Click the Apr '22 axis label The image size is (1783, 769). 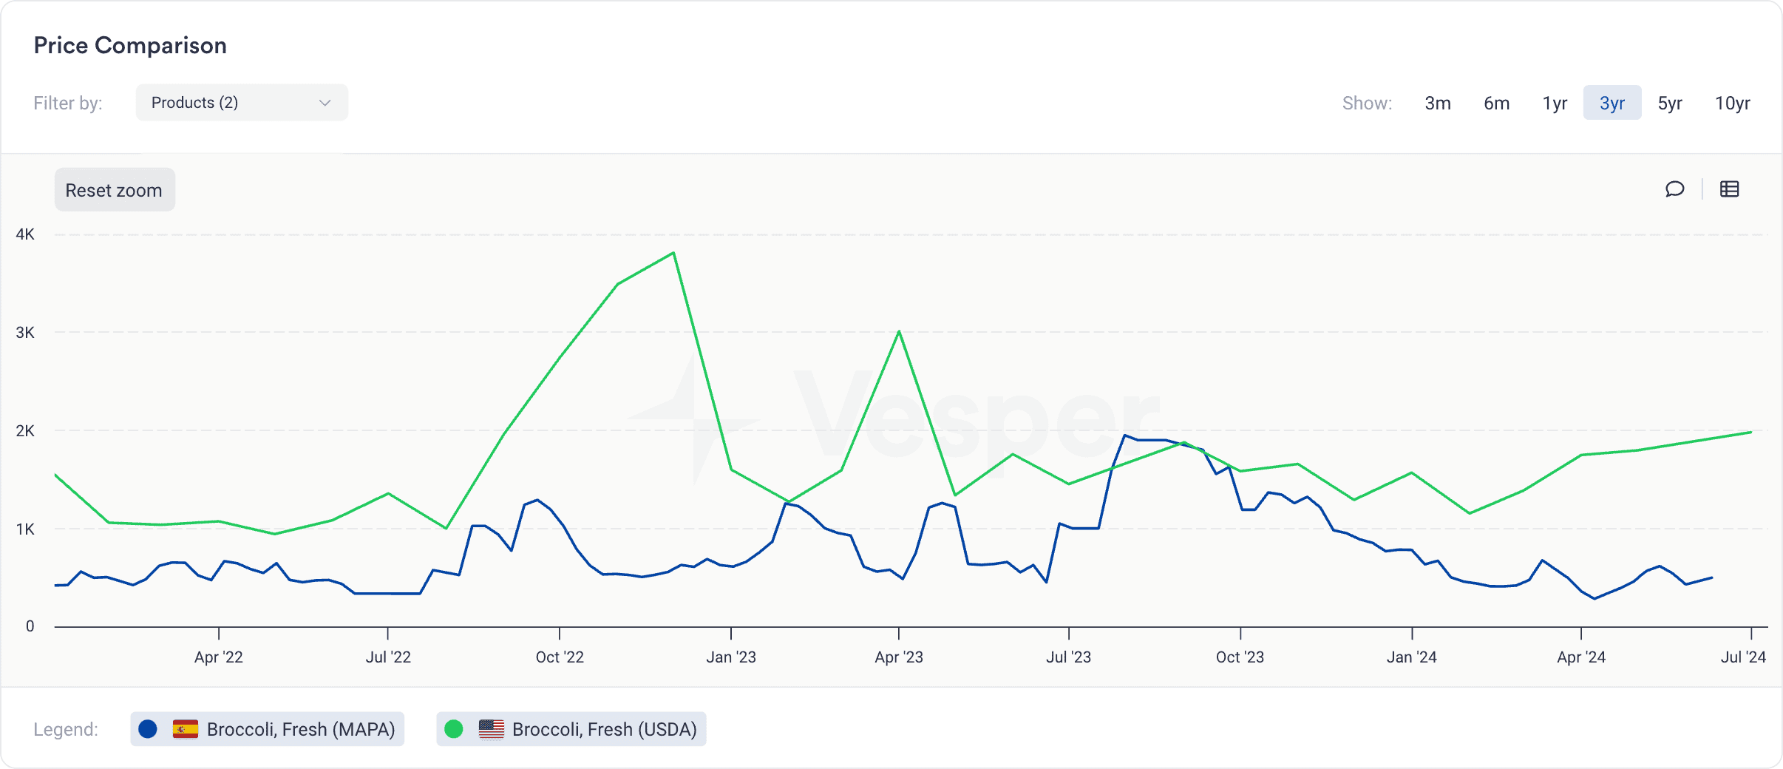click(x=219, y=657)
